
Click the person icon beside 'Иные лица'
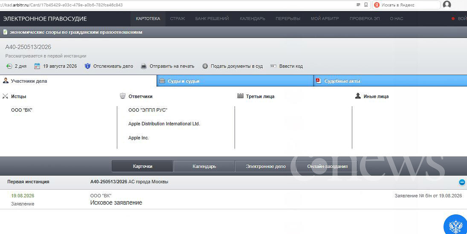(x=358, y=96)
